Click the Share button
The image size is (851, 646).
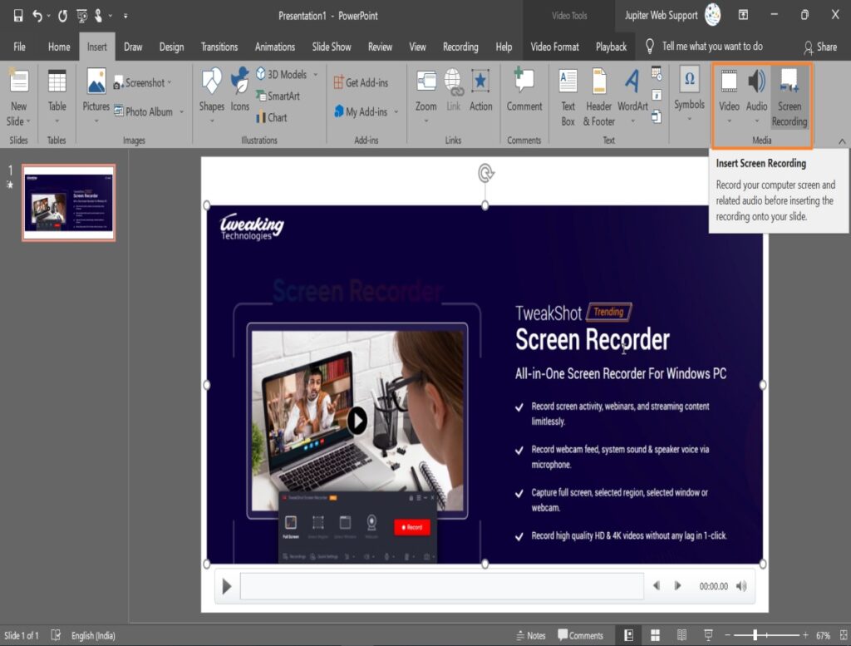pyautogui.click(x=820, y=47)
